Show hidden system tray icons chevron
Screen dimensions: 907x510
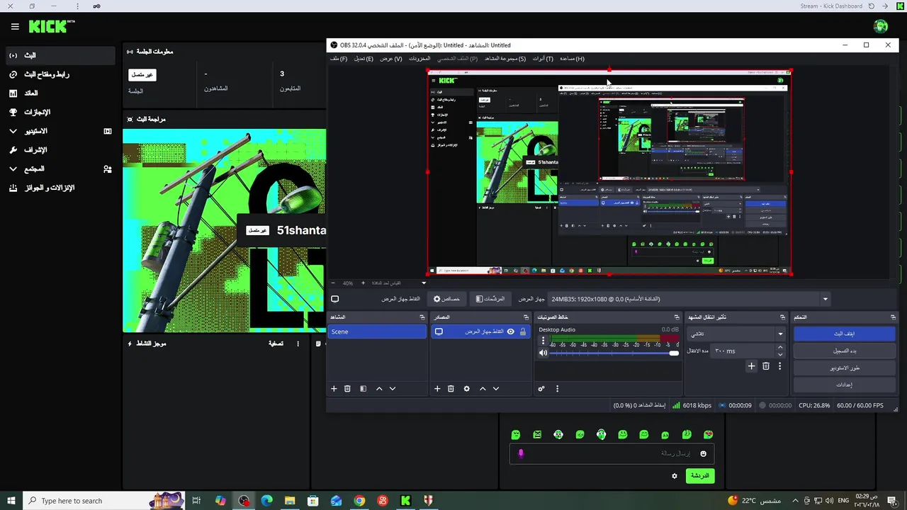795,501
